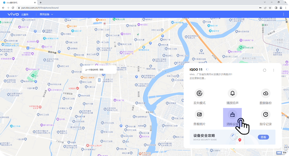Open the vivo blue header's three-dot menu
This screenshot has width=289, height=156.
[283, 14]
